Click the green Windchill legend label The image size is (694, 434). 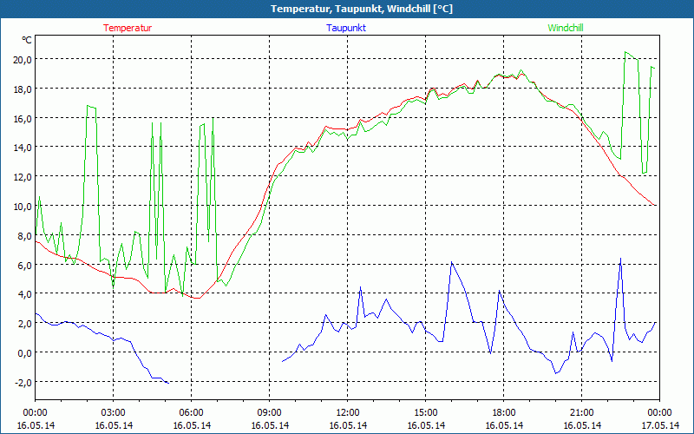tap(566, 28)
